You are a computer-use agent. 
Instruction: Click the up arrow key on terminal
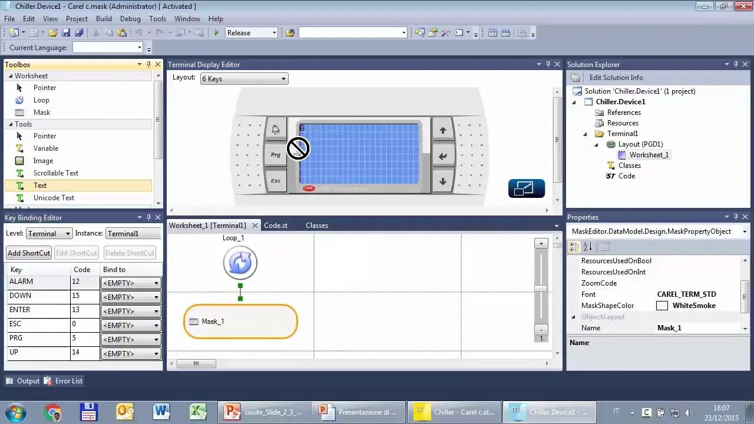443,131
